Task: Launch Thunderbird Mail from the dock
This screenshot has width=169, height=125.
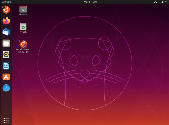Action: coord(6,32)
